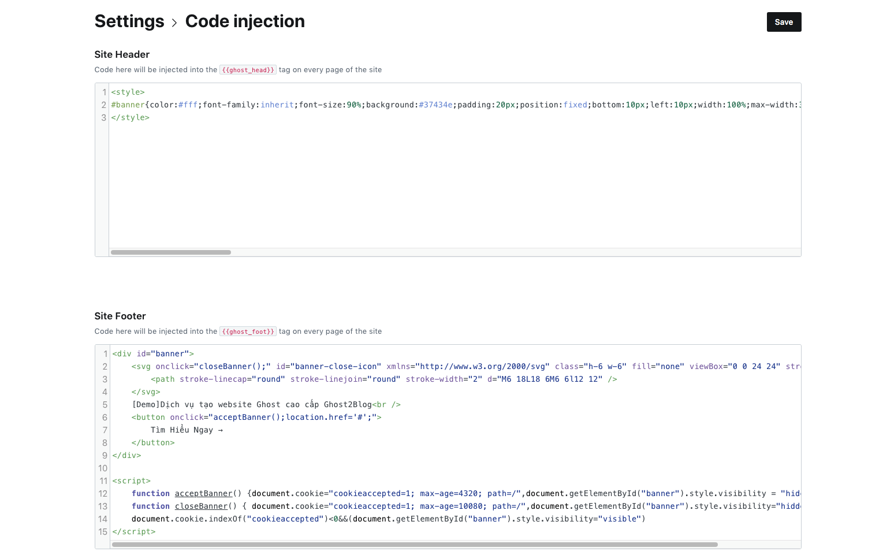Click the id="banner-close-icon" attribute

(x=329, y=366)
